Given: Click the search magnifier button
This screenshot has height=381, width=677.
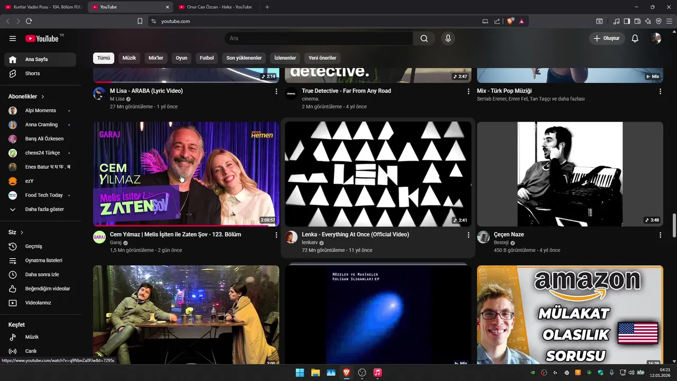Looking at the screenshot, I should (x=424, y=39).
